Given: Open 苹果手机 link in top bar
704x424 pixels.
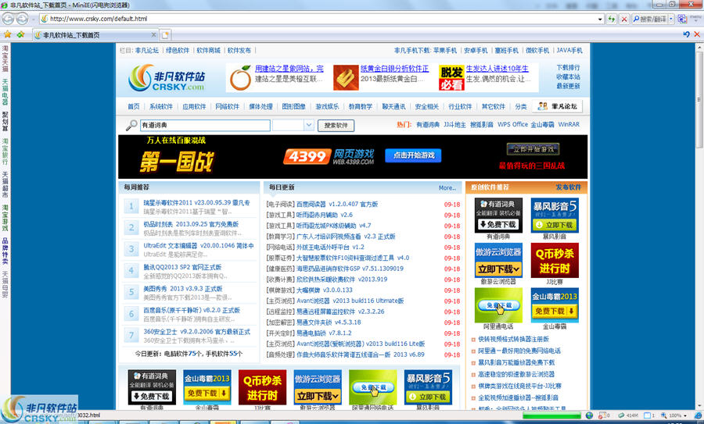Looking at the screenshot, I should (444, 50).
